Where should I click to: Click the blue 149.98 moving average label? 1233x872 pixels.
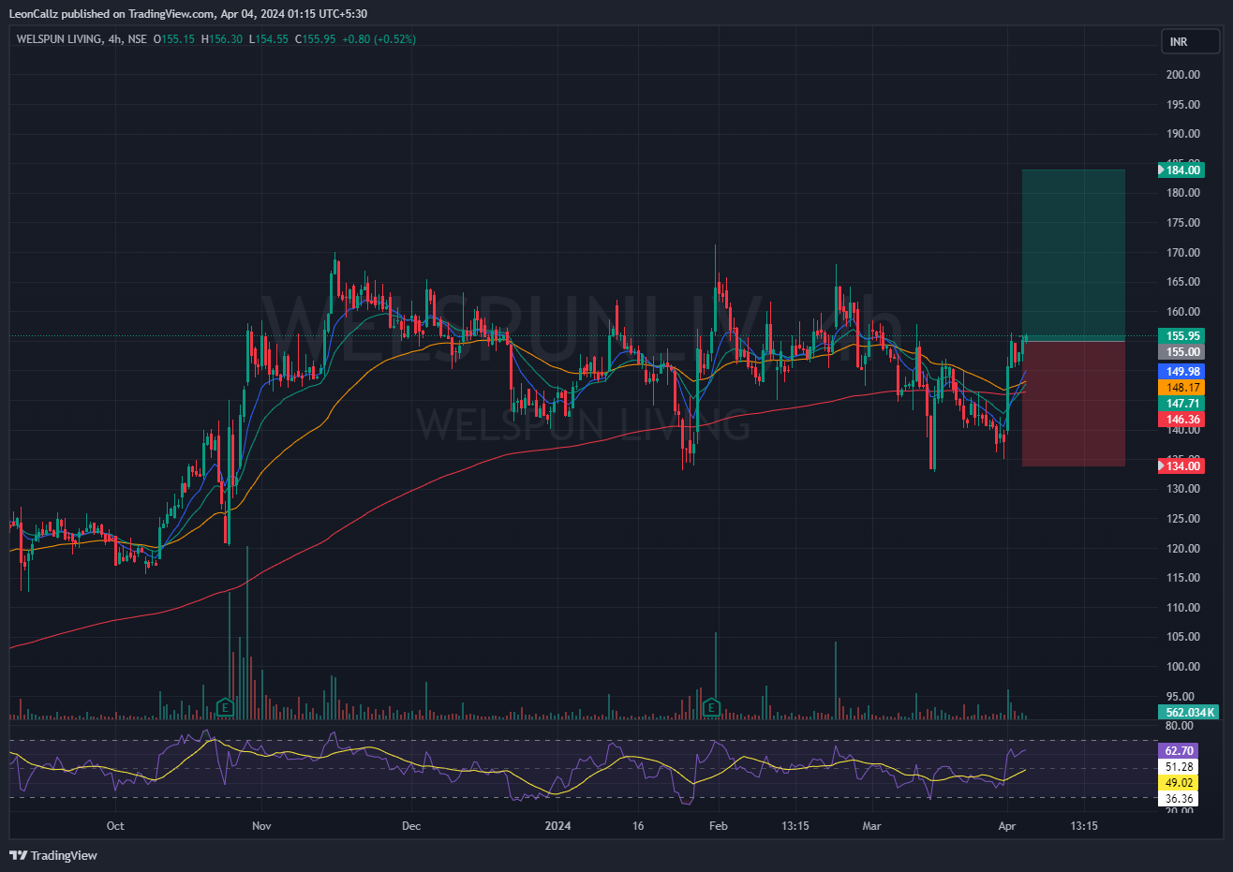tap(1182, 372)
